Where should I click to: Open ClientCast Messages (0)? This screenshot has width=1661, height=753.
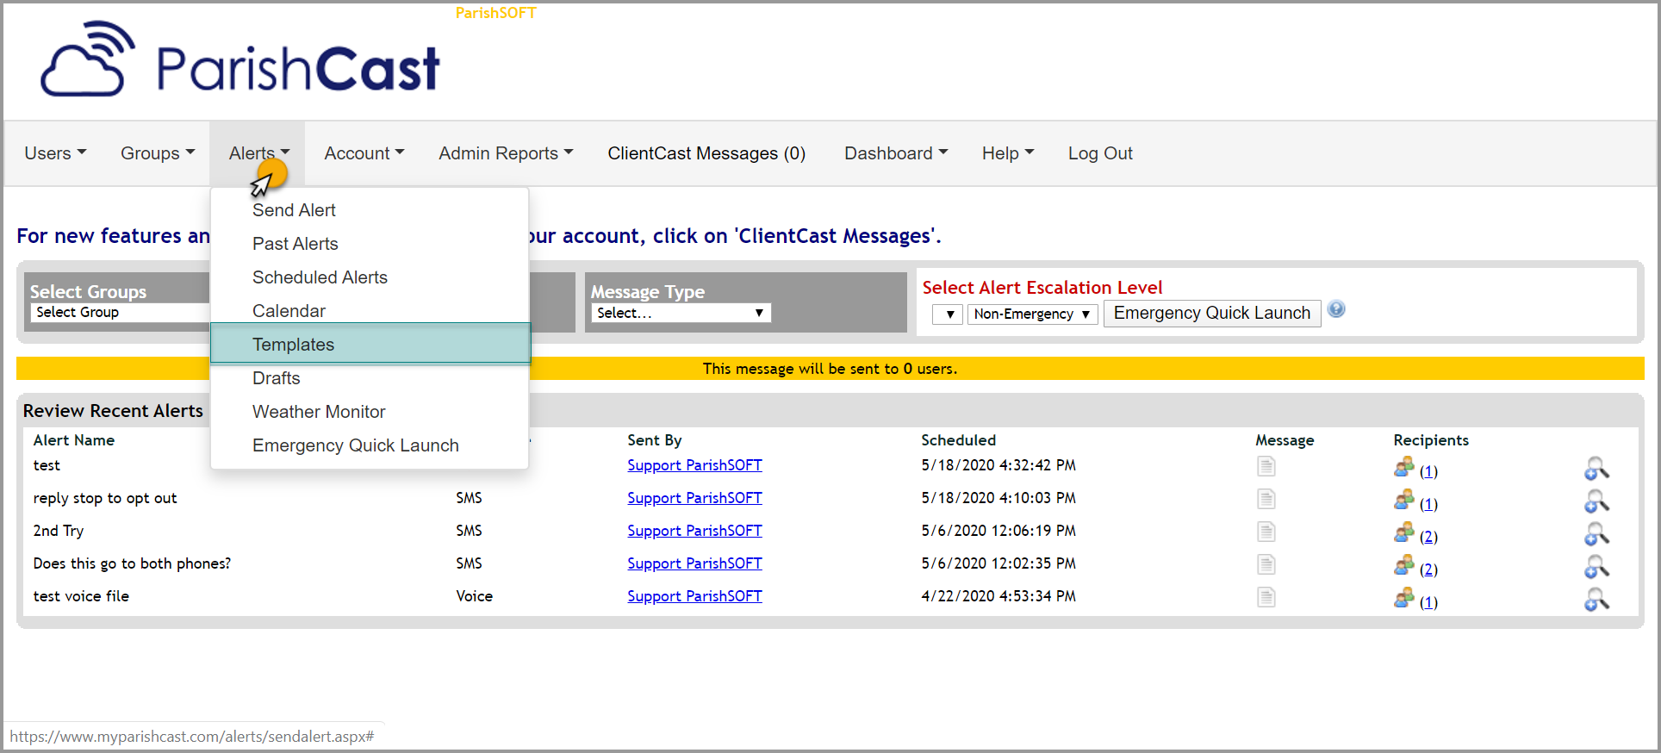tap(706, 153)
